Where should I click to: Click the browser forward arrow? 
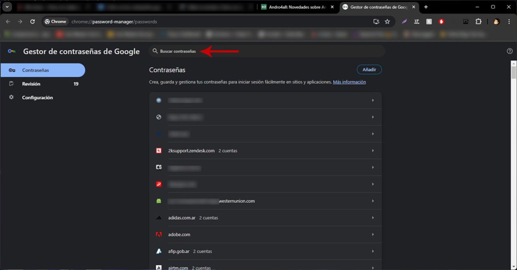tap(20, 22)
